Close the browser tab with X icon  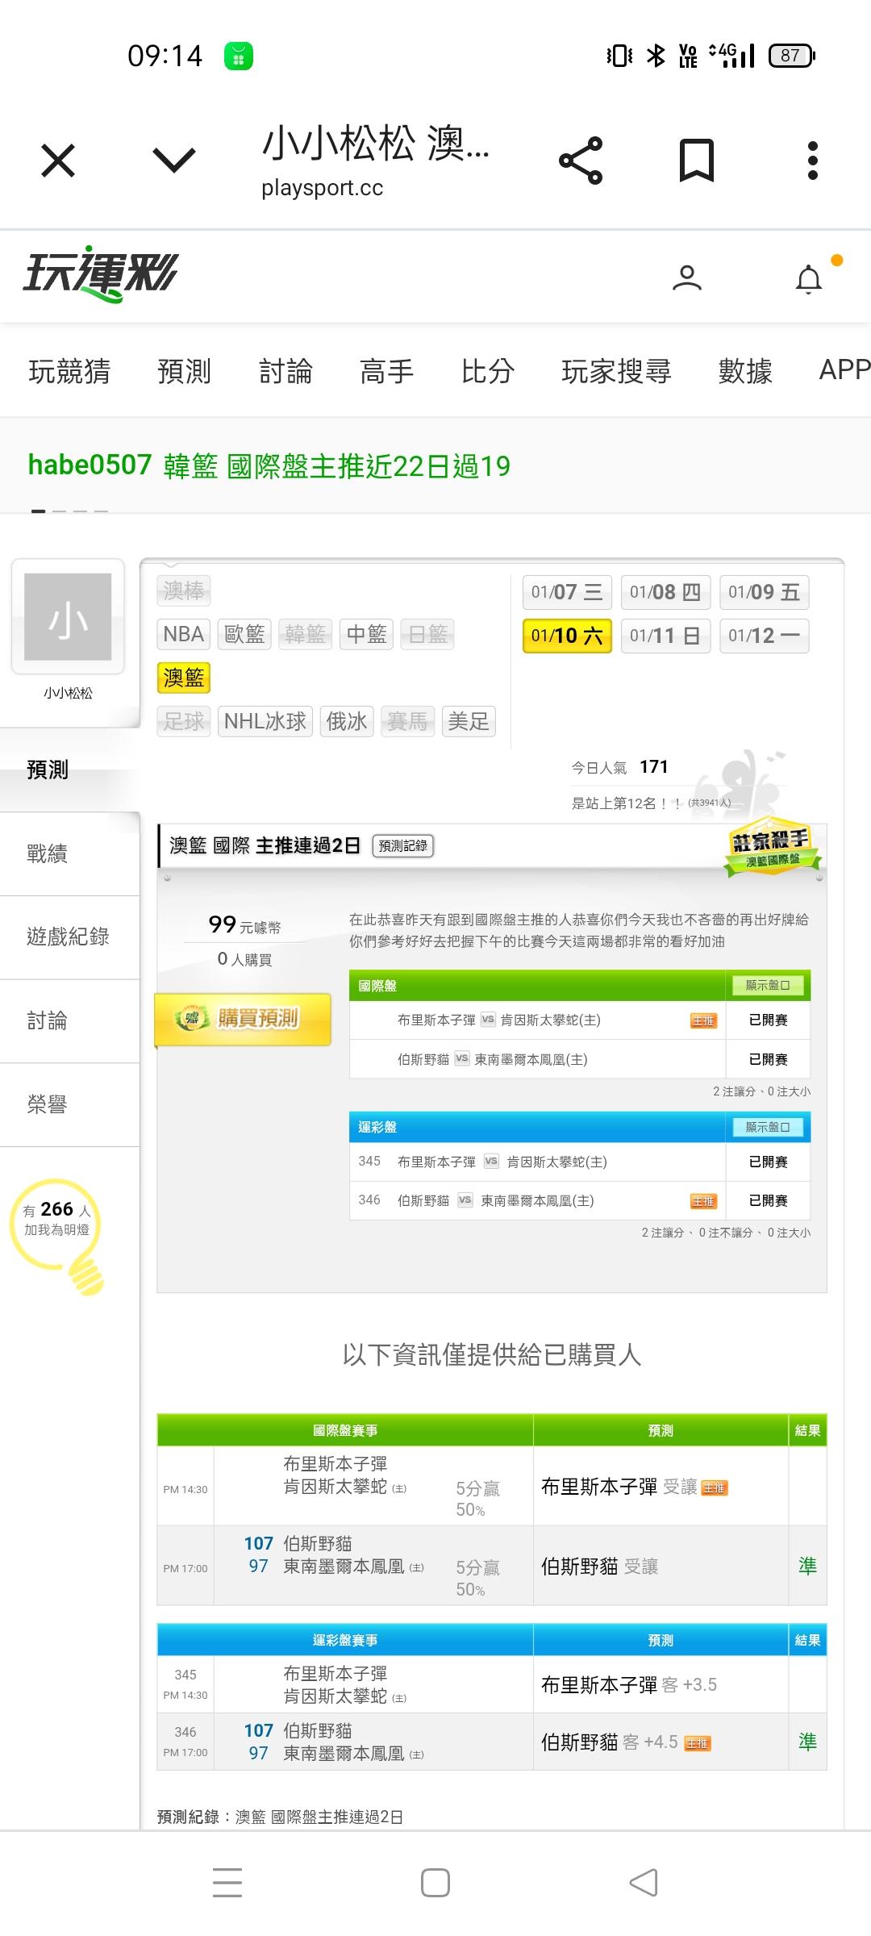pyautogui.click(x=58, y=161)
